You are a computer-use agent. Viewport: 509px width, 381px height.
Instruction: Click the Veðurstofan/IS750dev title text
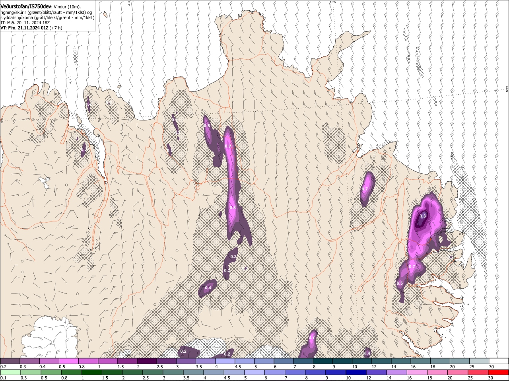click(26, 7)
